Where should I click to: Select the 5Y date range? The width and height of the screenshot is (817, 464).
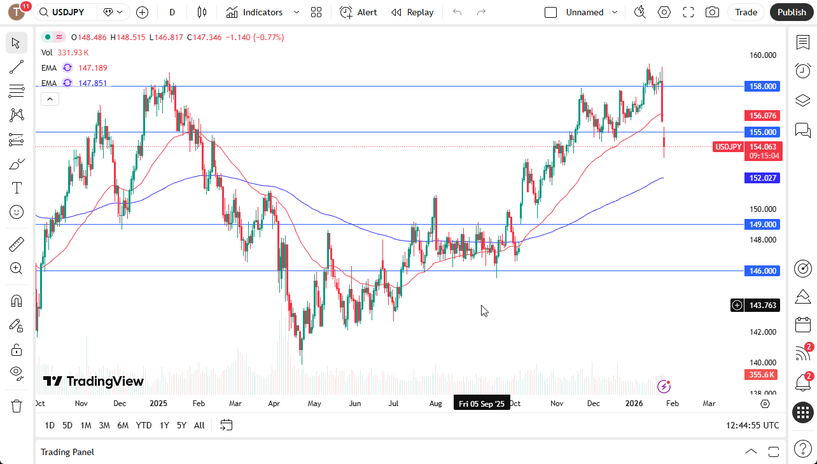(181, 425)
